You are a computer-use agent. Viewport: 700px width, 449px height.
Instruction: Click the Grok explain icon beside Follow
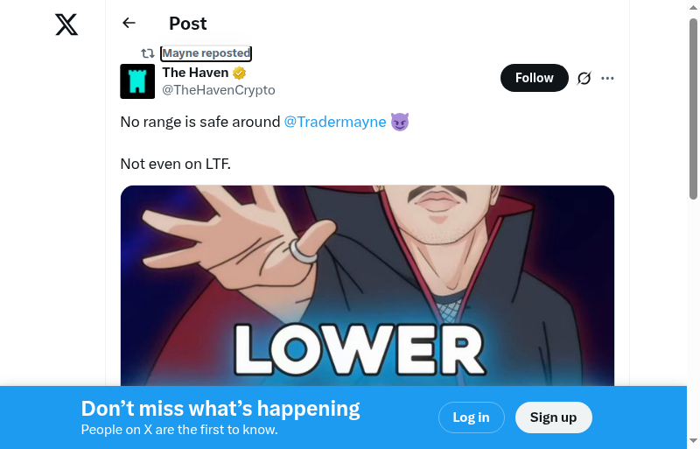pos(584,78)
